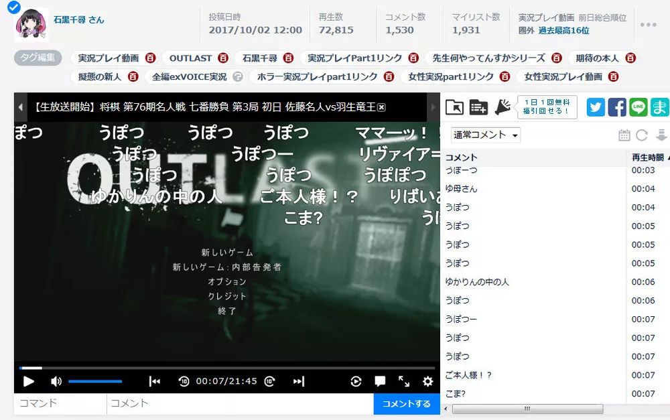The width and height of the screenshot is (670, 420).
Task: Rewind 10 seconds
Action: click(184, 381)
